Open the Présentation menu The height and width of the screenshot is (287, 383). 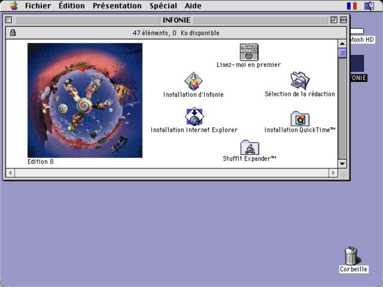[x=117, y=5]
